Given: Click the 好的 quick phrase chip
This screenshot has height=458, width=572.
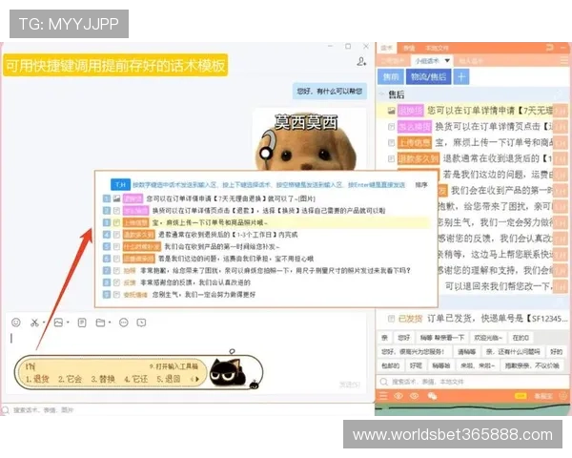Looking at the screenshot, I should click(556, 352).
